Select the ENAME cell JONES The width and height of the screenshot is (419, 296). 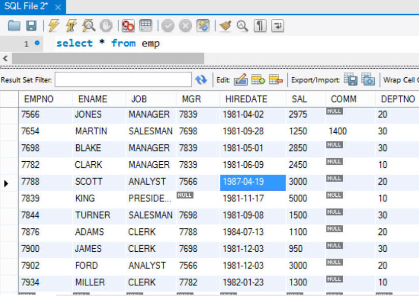point(99,115)
